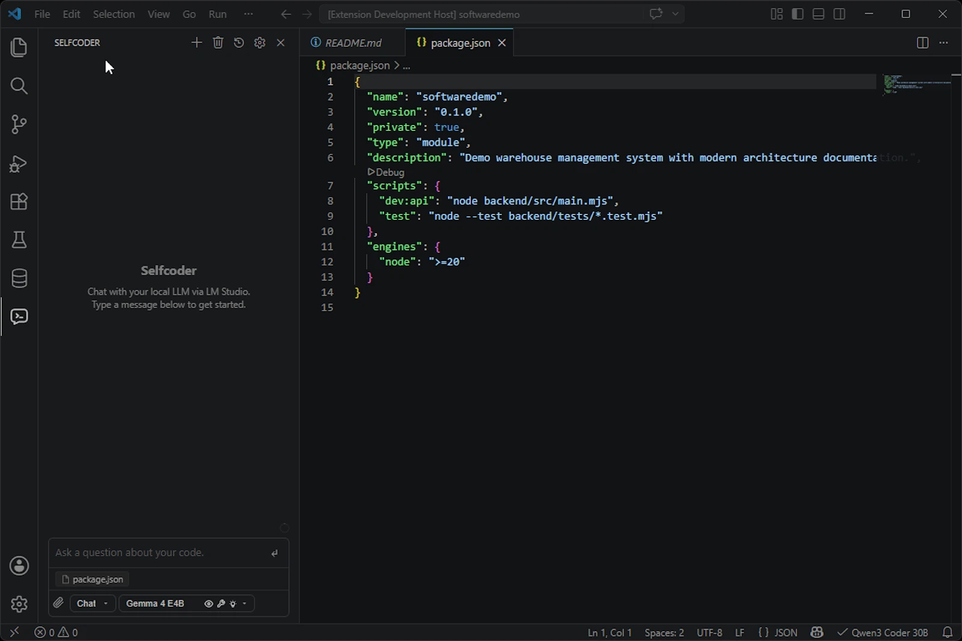Go forward with the right arrow

click(x=307, y=14)
